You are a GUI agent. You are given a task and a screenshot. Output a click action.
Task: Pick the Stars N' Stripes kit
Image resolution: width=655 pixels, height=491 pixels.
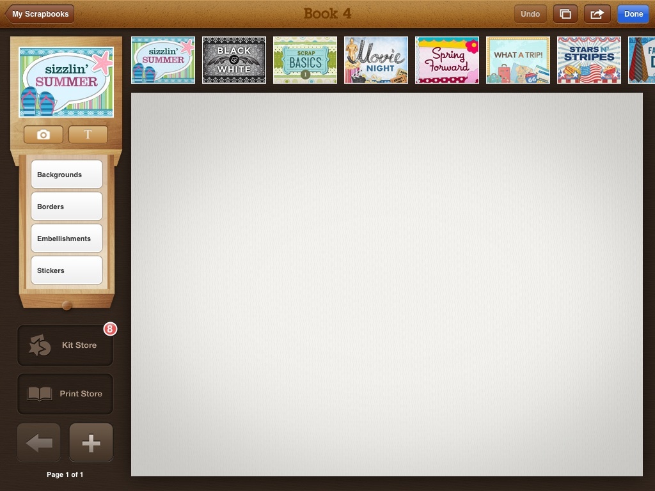[x=589, y=60]
